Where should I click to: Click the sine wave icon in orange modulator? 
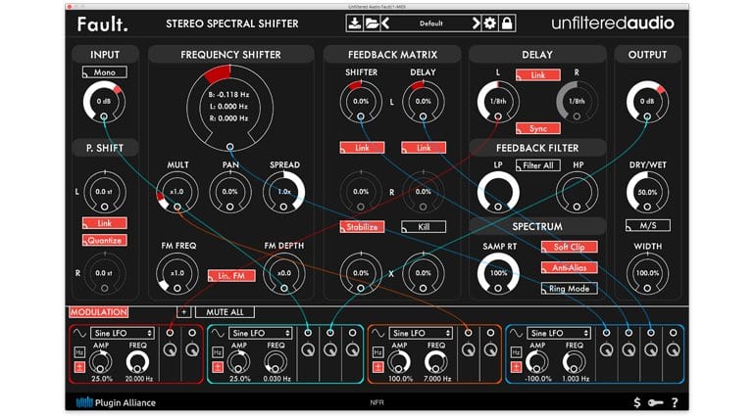377,333
